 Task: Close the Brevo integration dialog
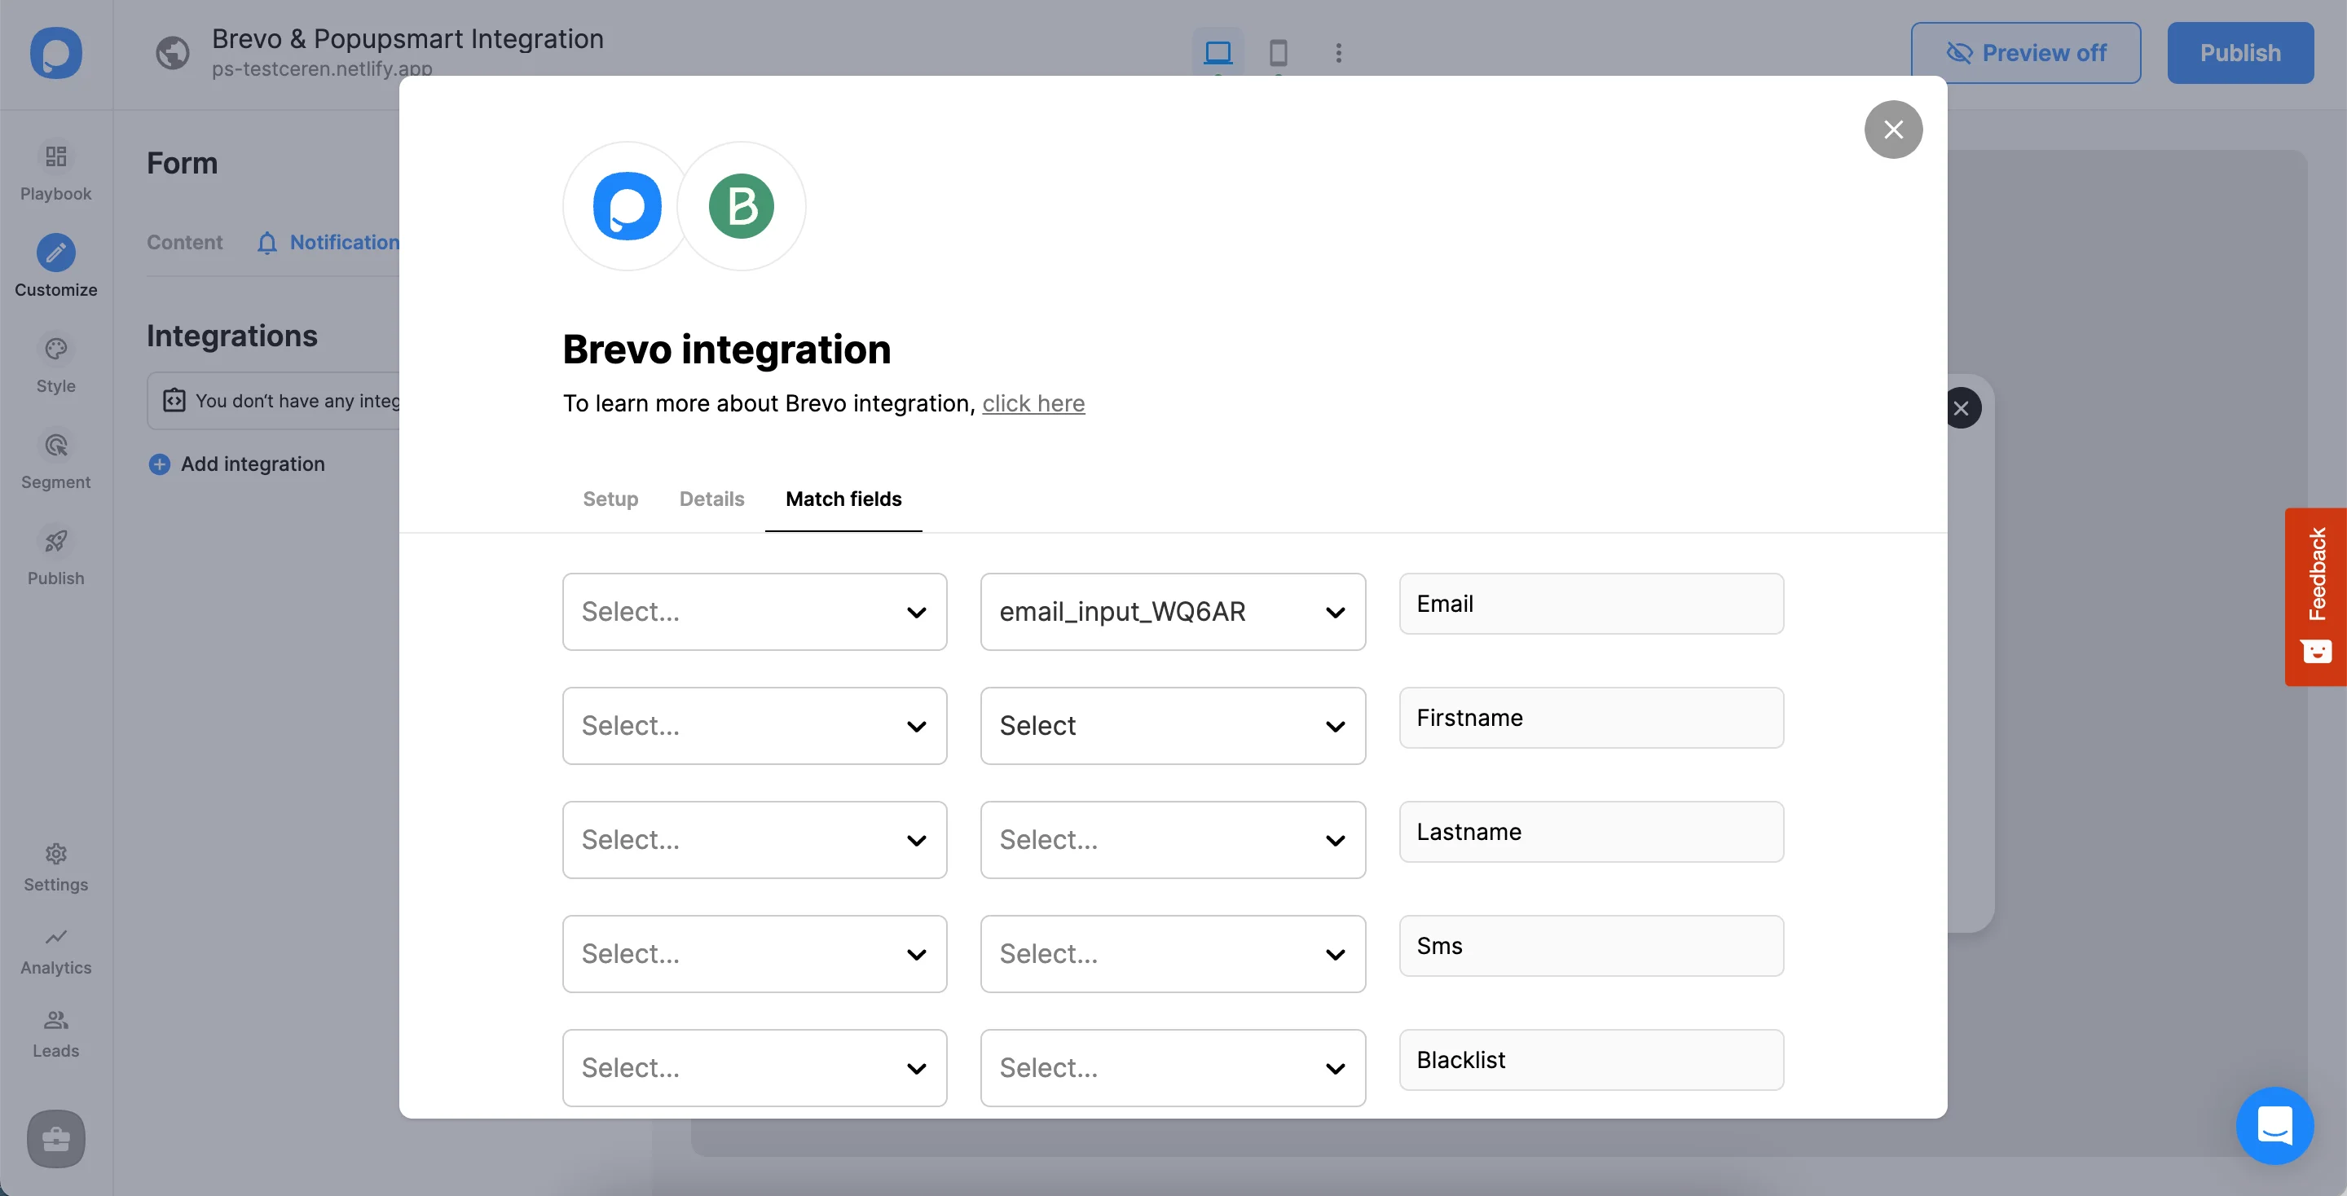coord(1893,130)
